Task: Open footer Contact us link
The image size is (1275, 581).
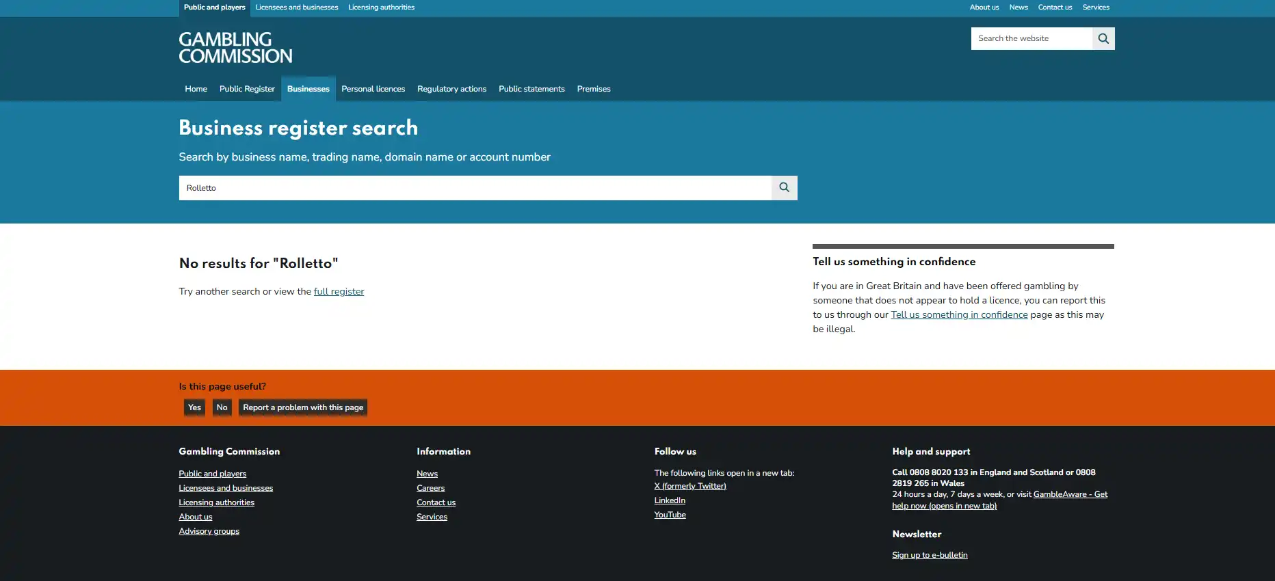Action: [x=436, y=502]
